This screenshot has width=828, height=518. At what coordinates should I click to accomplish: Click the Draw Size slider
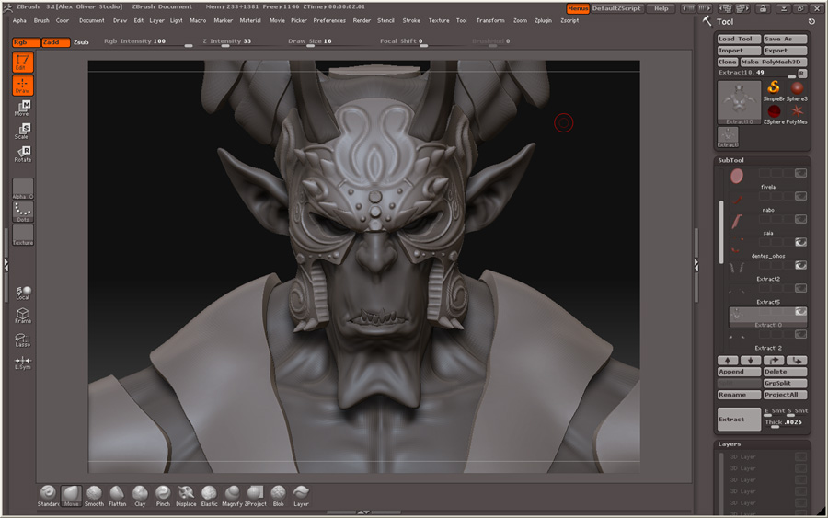310,41
